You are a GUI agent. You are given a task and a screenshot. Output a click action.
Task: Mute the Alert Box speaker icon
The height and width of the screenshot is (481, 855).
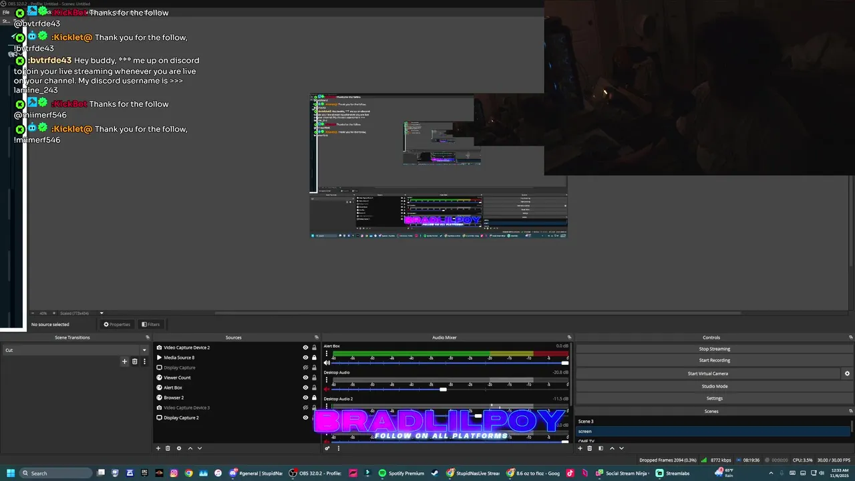(327, 362)
